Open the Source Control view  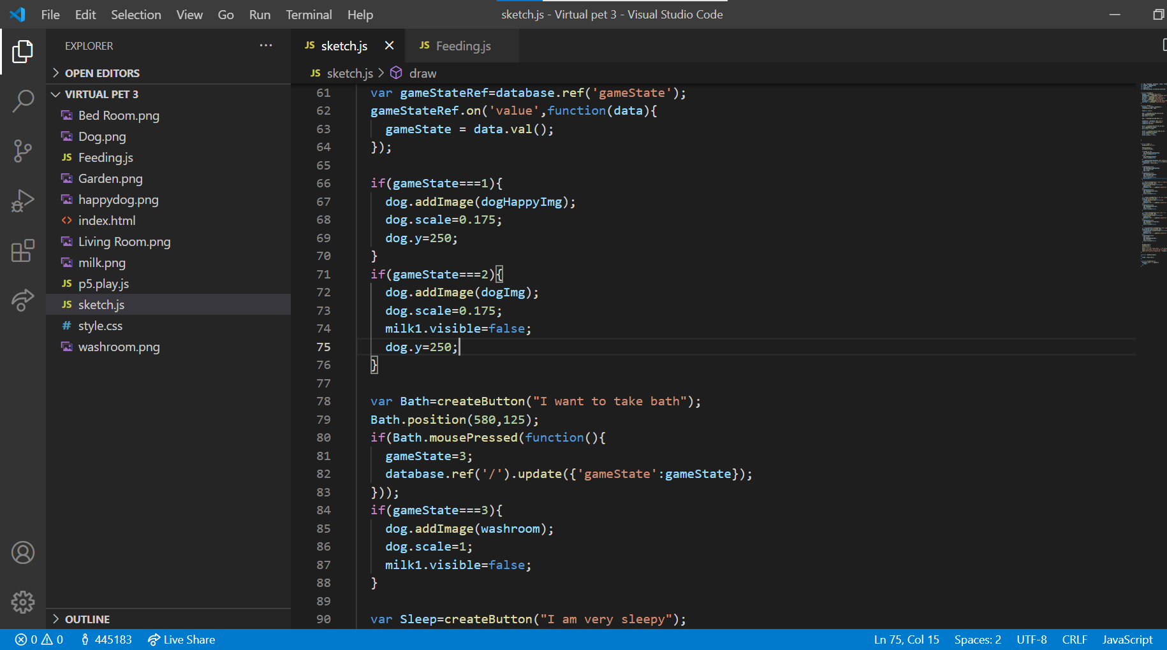[23, 151]
